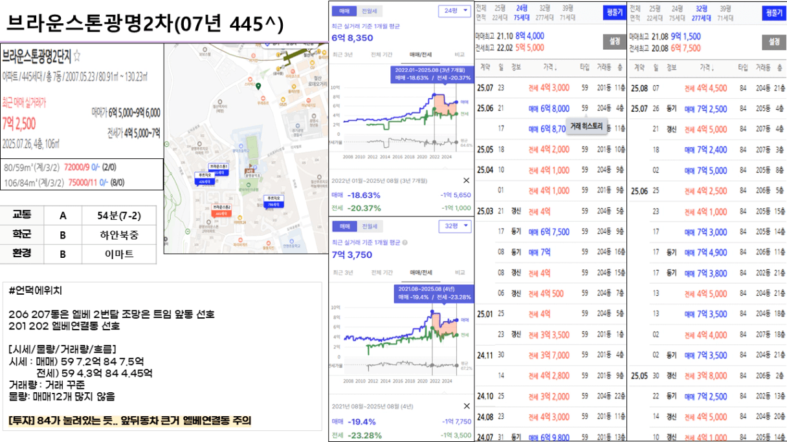
Task: Open 전체 기간 tab in the 24평 chart panel
Action: pyautogui.click(x=381, y=56)
